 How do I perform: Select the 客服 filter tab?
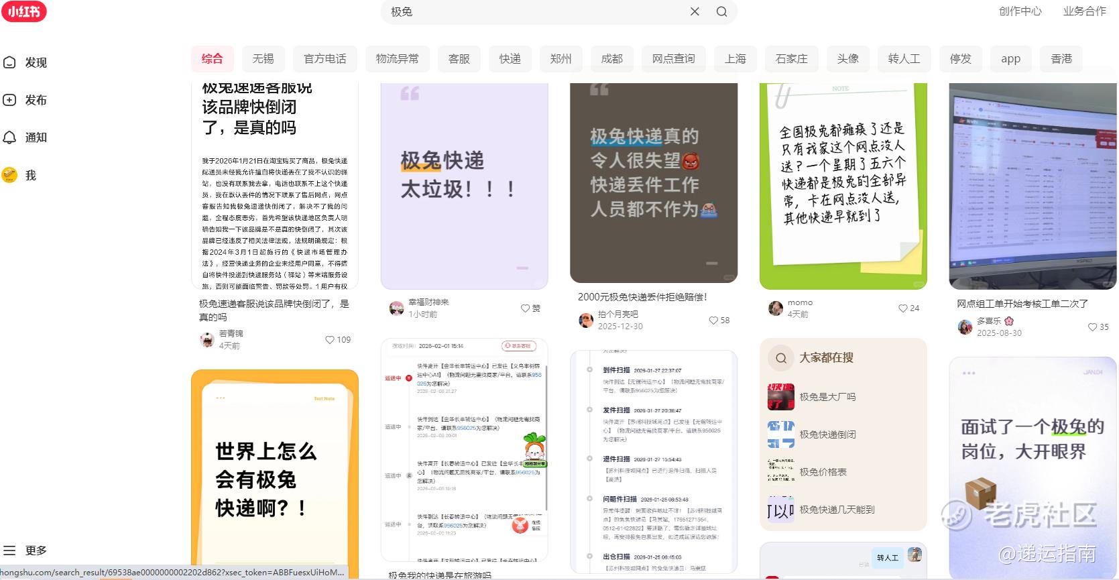459,59
